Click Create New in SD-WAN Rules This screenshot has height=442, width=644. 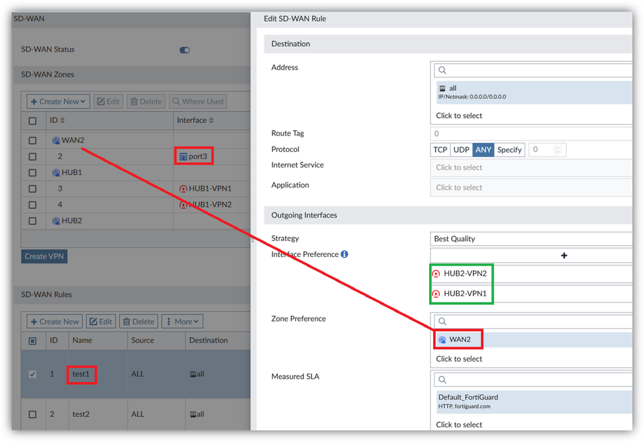(x=55, y=322)
